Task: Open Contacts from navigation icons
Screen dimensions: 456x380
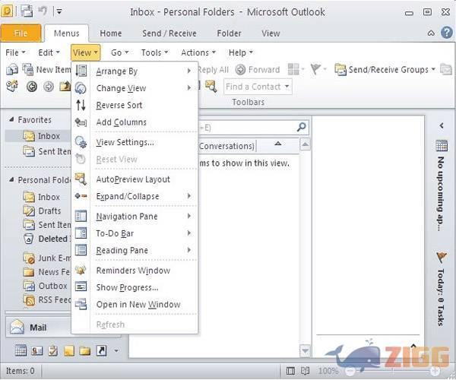Action: coord(37,350)
